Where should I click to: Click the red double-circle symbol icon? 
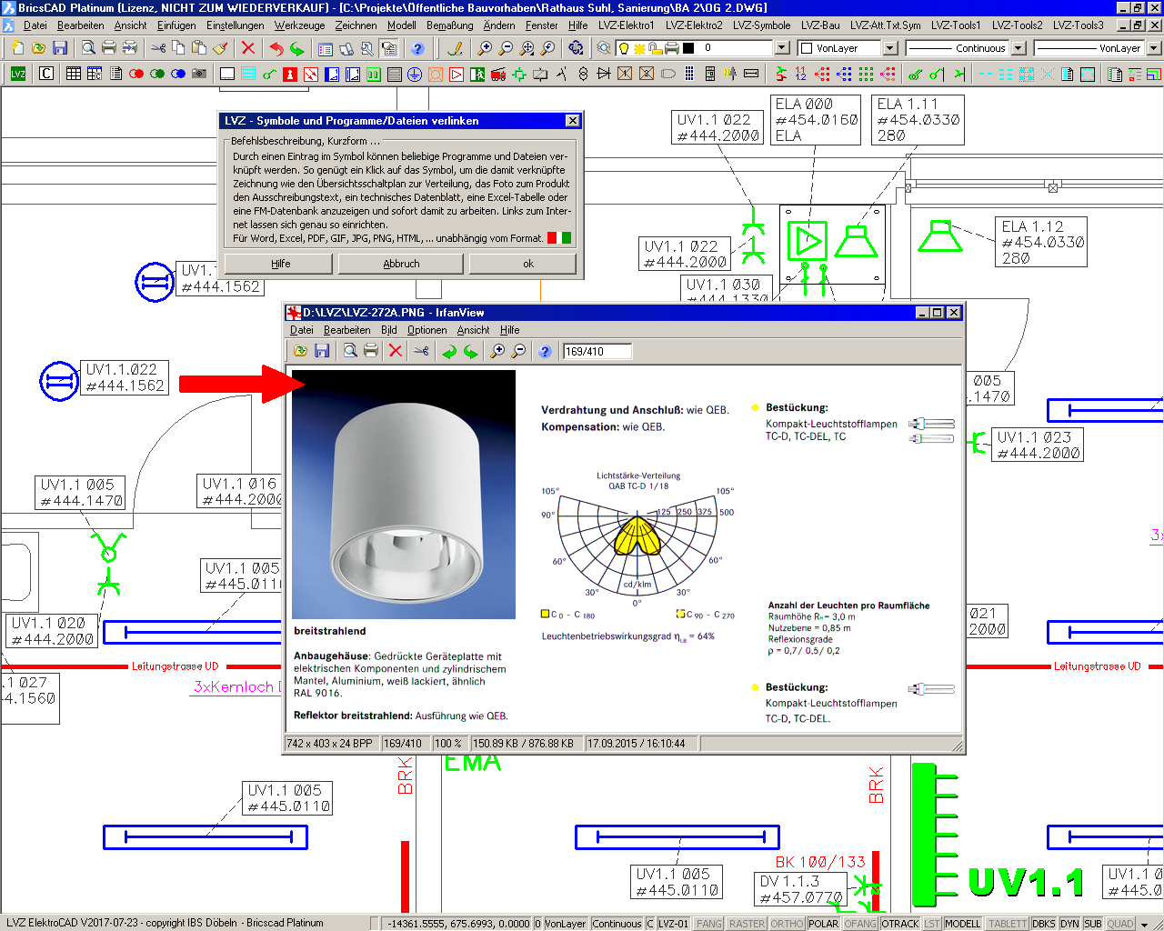point(136,74)
